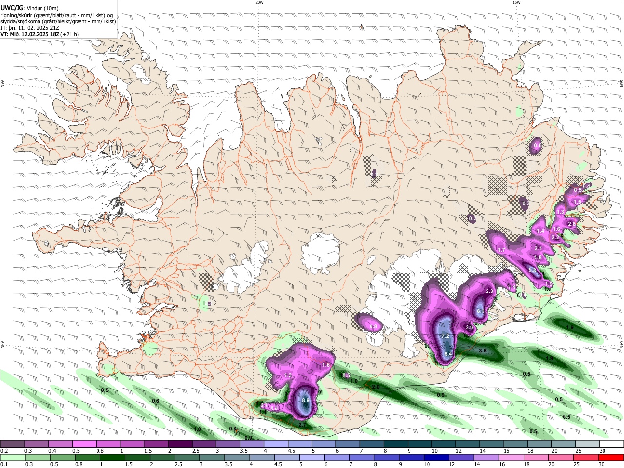This screenshot has width=624, height=468.
Task: Click the pale green 0.1 swatch in rain legend
Action: [12, 457]
